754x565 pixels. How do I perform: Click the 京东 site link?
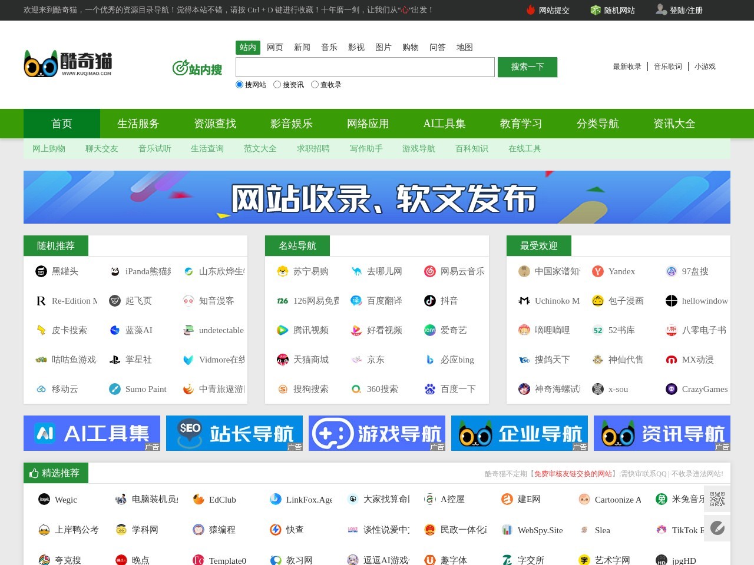click(376, 360)
